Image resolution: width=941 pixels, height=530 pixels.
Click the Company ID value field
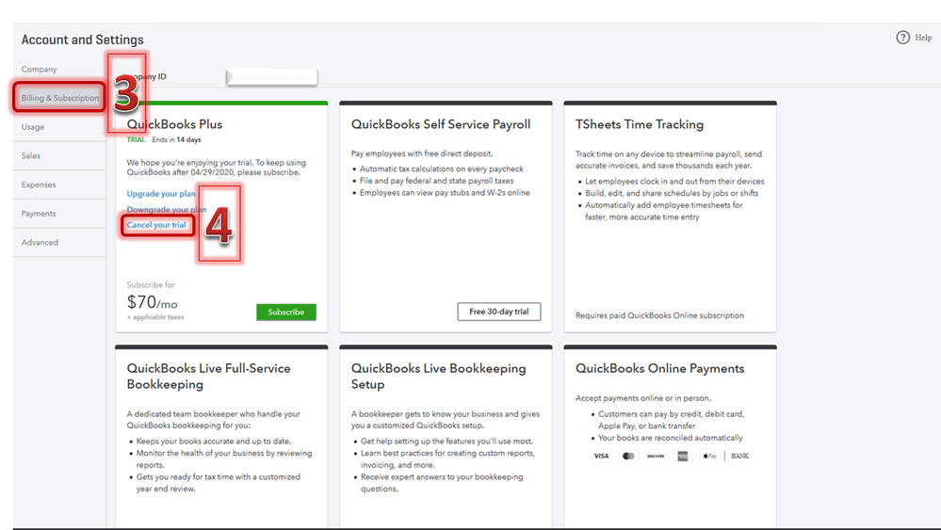point(272,77)
